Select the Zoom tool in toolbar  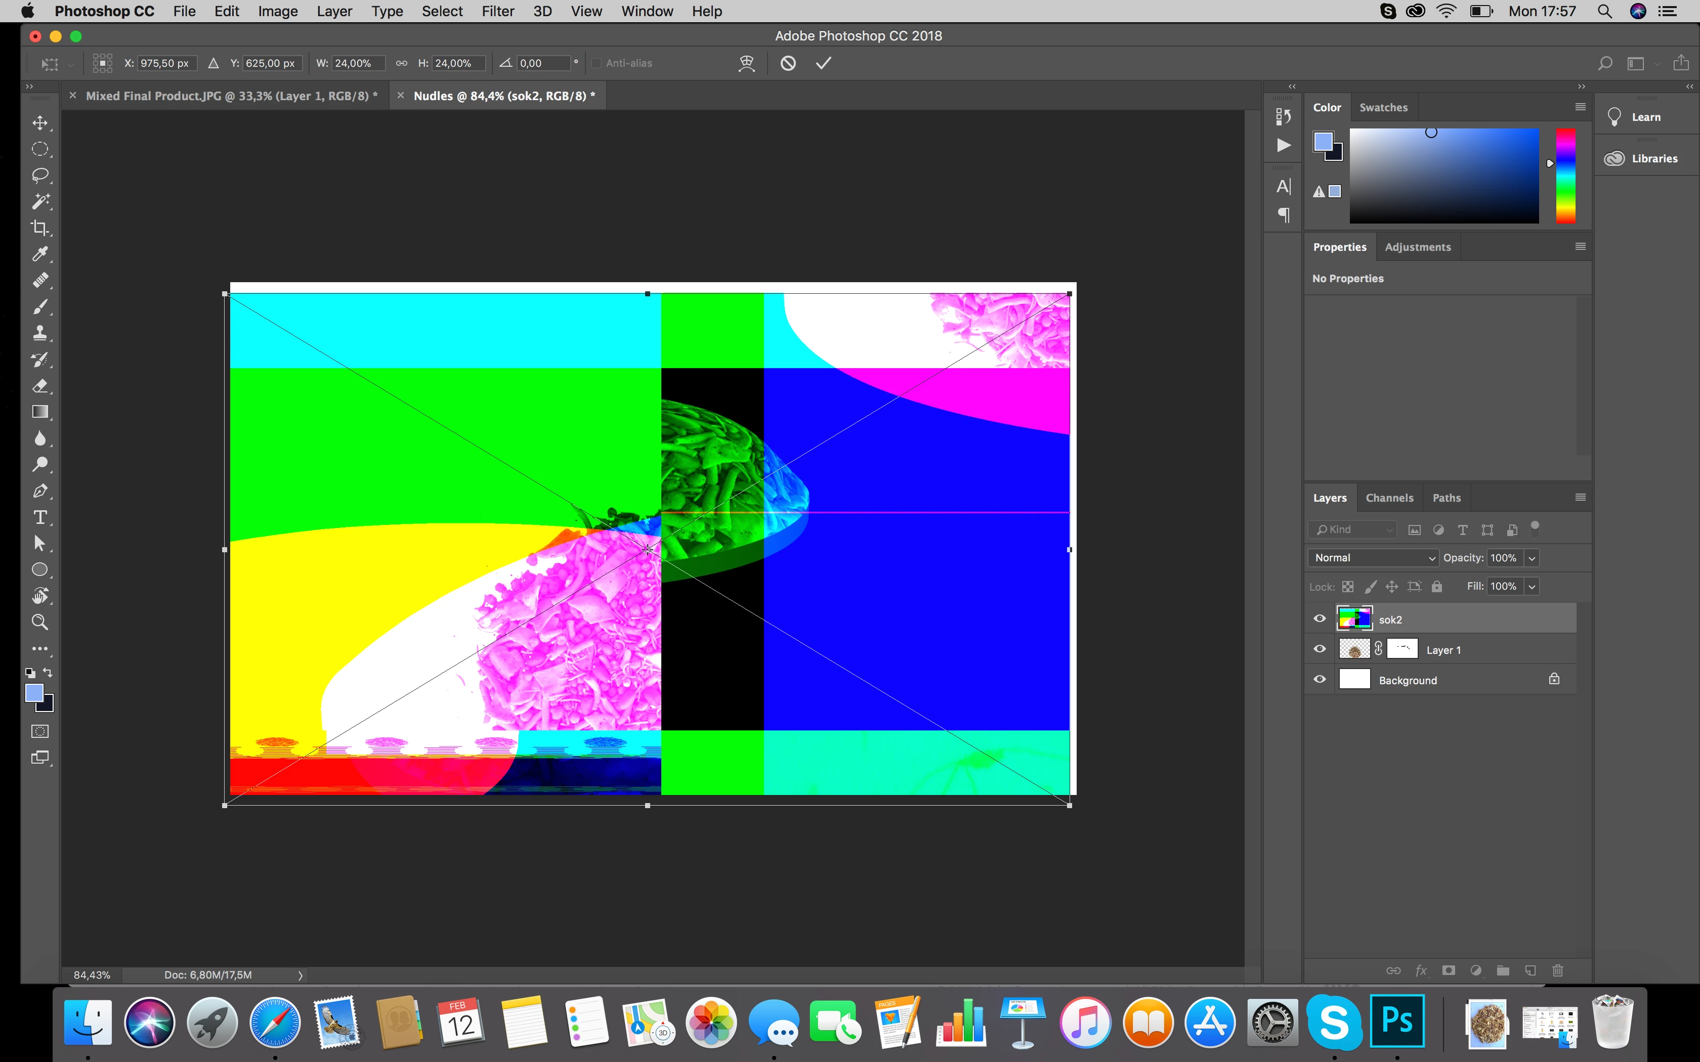pyautogui.click(x=40, y=622)
